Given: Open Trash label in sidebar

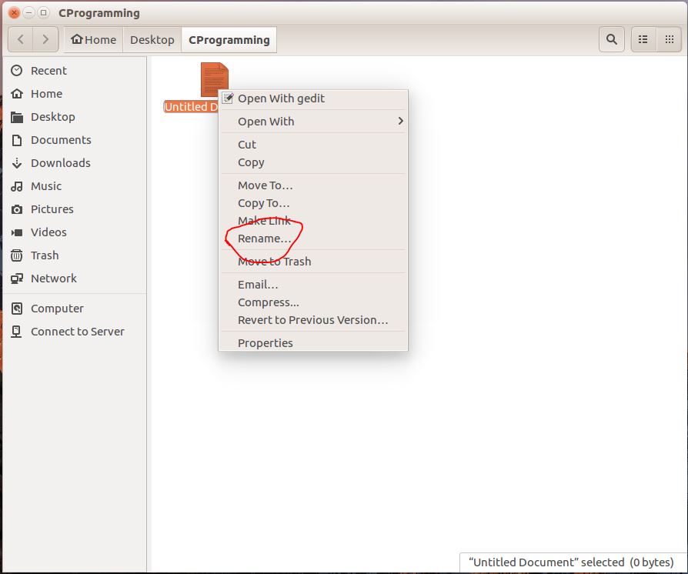Looking at the screenshot, I should pos(45,255).
